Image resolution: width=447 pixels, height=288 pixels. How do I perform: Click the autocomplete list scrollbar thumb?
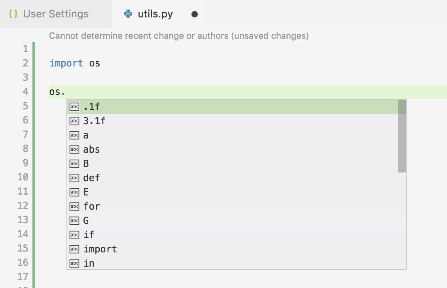(402, 135)
